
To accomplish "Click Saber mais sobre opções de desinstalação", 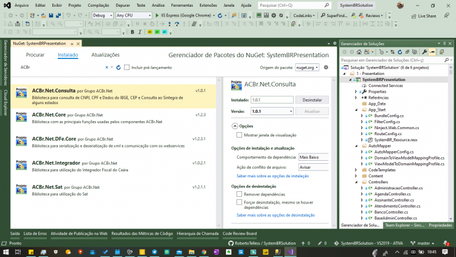I will point(275,215).
